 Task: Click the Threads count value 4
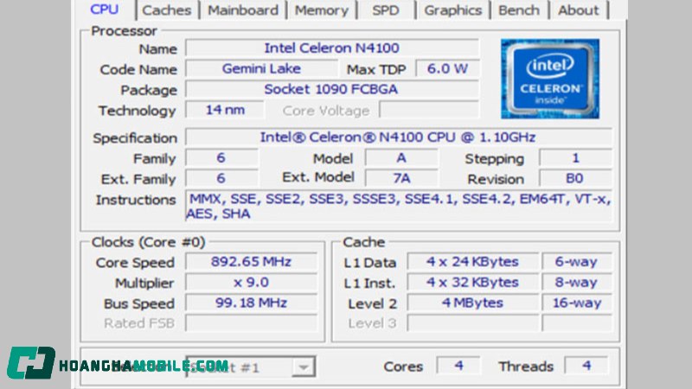(x=586, y=366)
